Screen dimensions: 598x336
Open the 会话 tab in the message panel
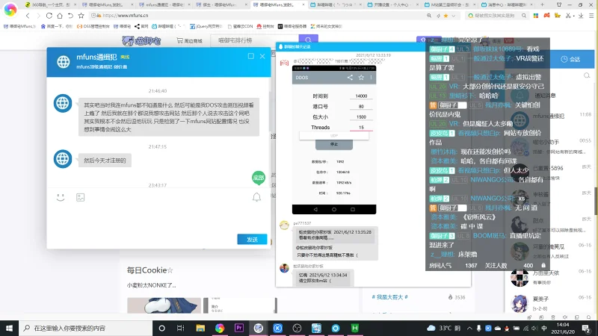click(570, 60)
